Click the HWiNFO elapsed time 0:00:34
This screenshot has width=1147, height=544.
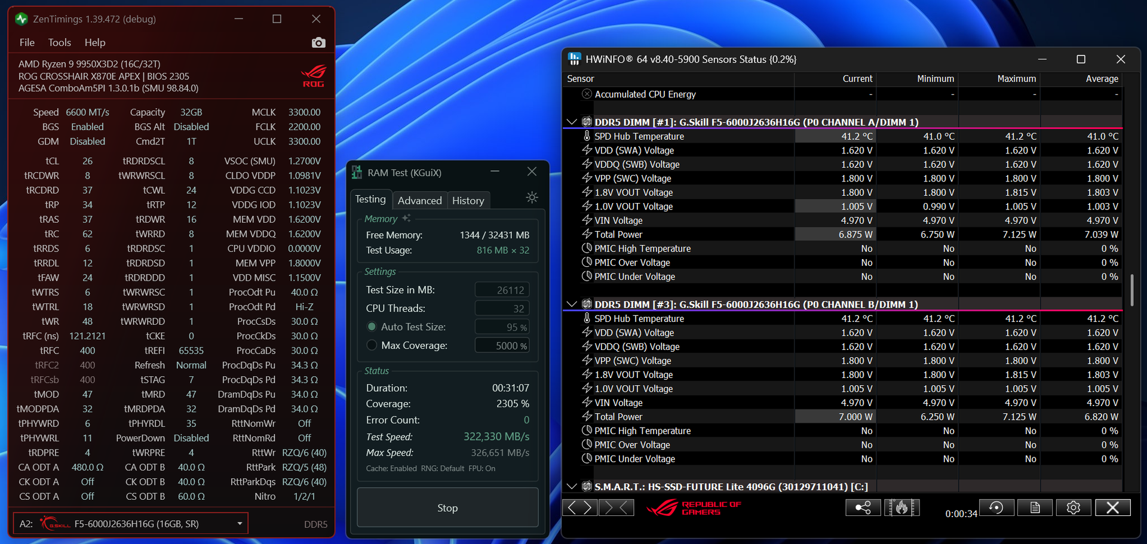(x=961, y=514)
